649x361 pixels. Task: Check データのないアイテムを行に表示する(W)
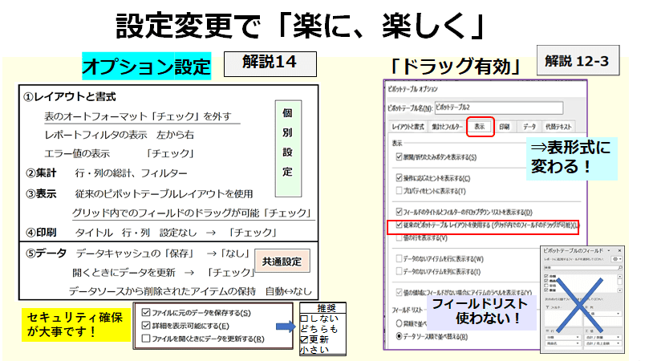pos(399,259)
